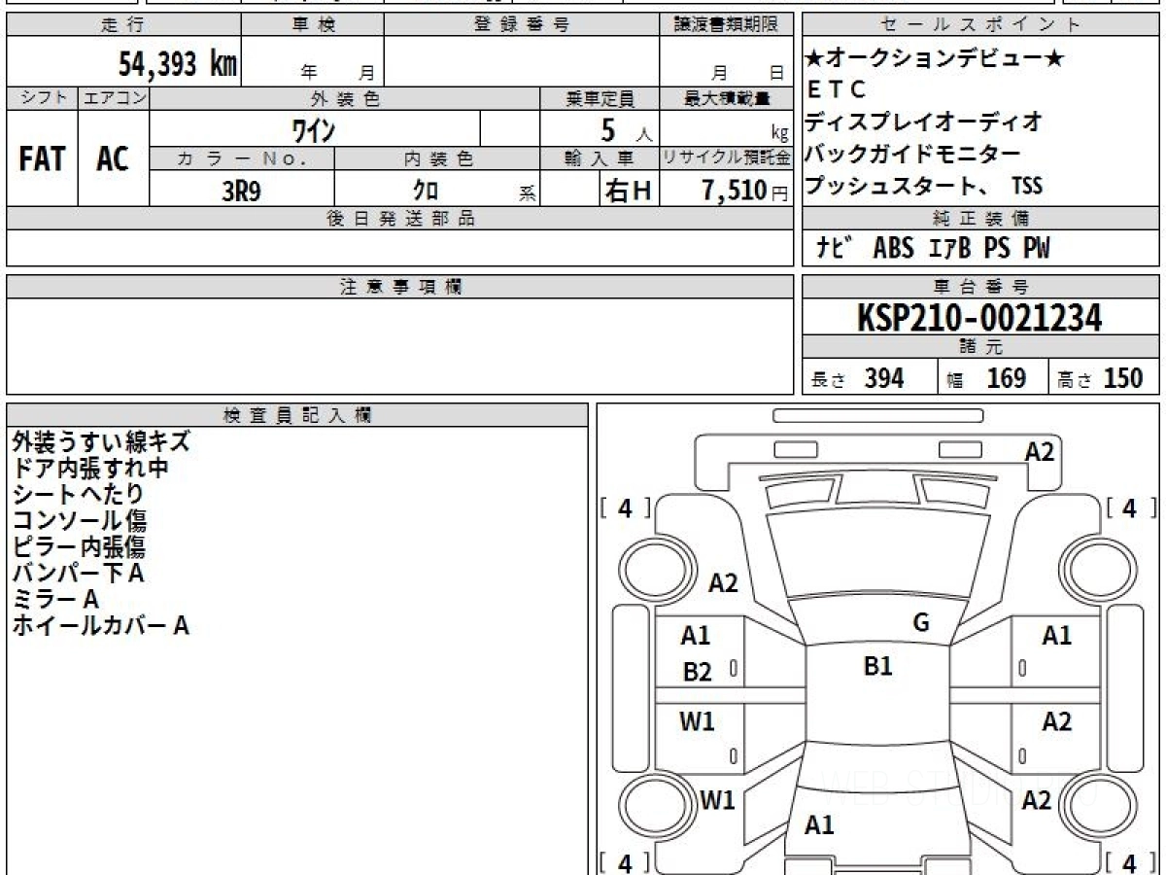This screenshot has height=875, width=1166.
Task: Select the mileage value 54,393 km
Action: (178, 64)
